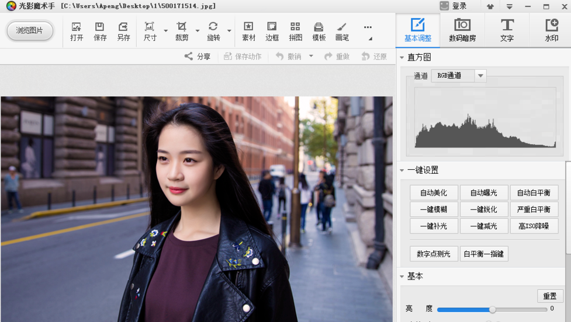
Task: Switch to the Digital Darkroom (数码暗房) tab
Action: (462, 30)
